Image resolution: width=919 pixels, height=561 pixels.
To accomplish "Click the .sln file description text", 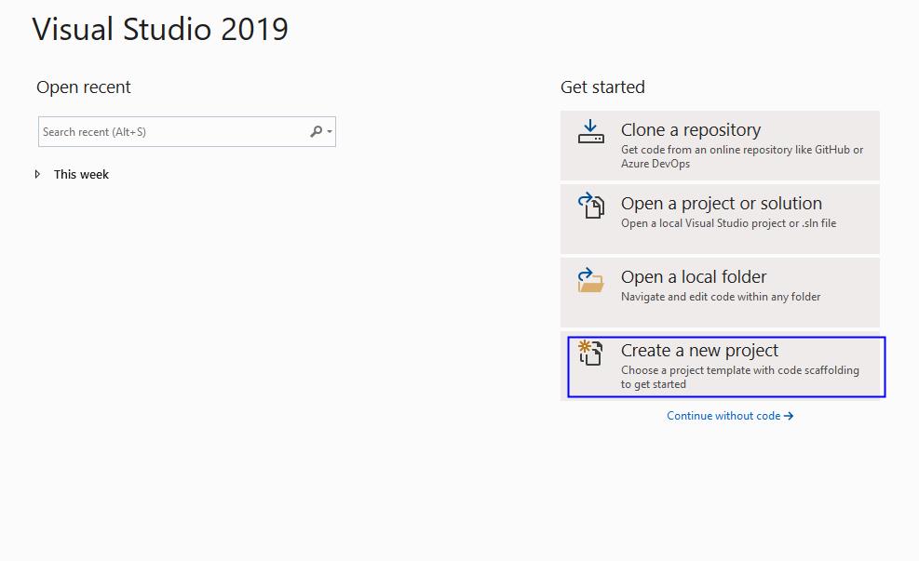I will pos(728,223).
